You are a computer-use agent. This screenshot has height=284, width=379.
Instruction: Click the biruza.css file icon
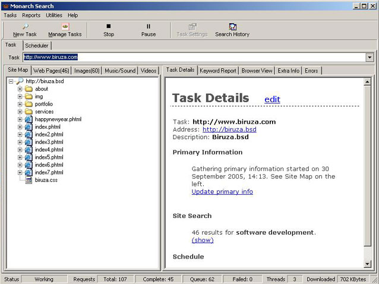coord(29,180)
